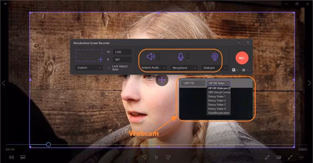This screenshot has height=163, width=313.
Task: Start recording with the REC button
Action: pos(242,58)
